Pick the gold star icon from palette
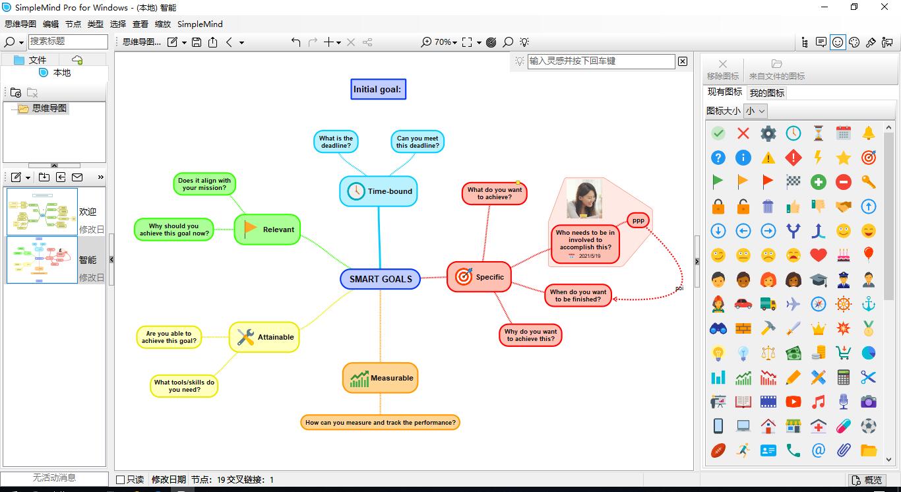 coord(843,158)
